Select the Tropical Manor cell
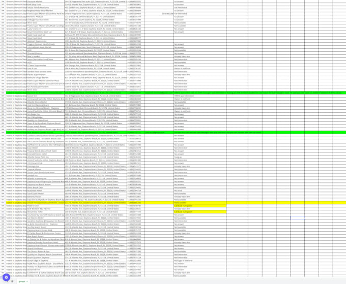Screen dimensions: 346x284 [46, 169]
